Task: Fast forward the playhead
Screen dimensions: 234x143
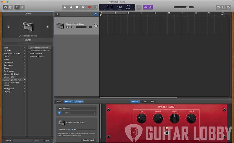Action: 71,7
